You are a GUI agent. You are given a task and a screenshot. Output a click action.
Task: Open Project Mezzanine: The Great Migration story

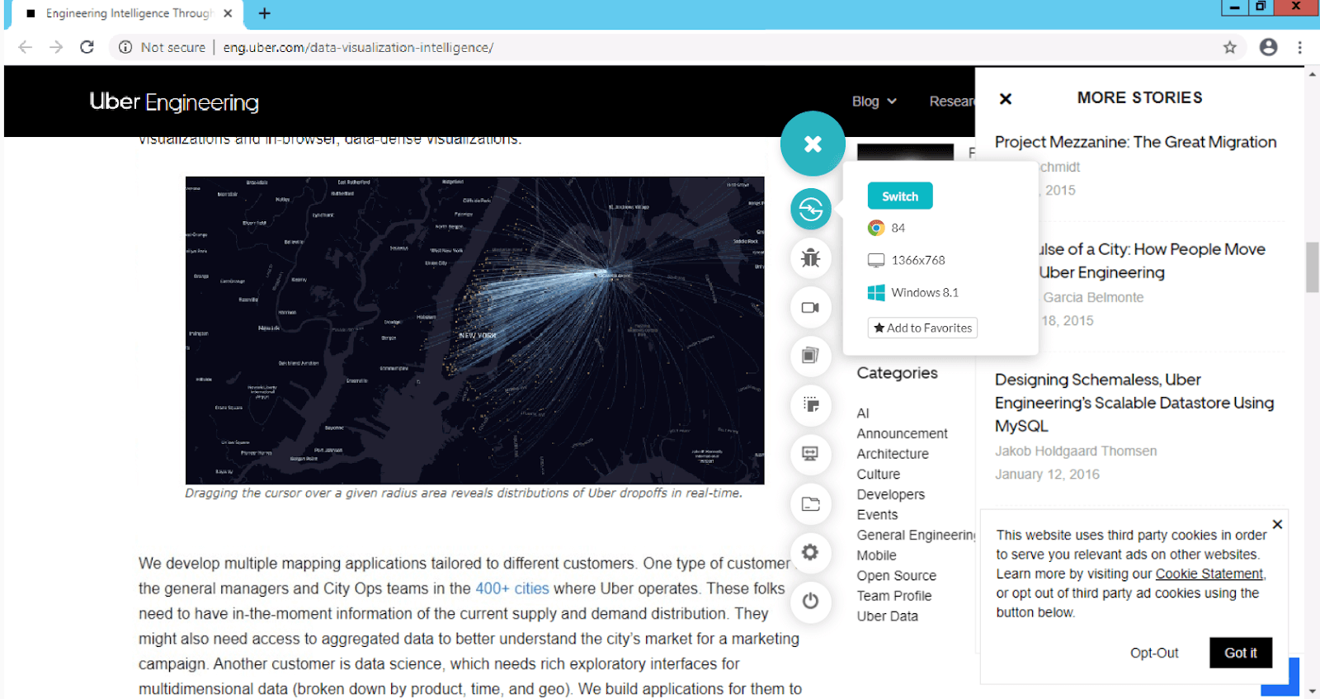(1135, 142)
